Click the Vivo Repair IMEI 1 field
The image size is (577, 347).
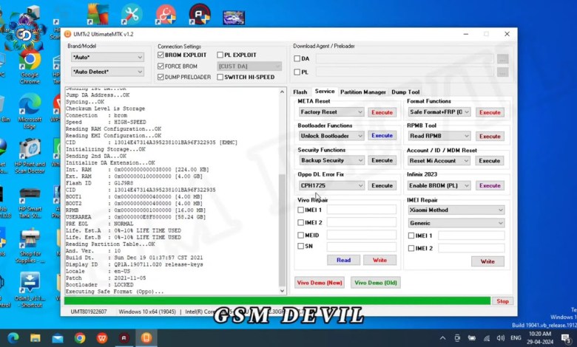[x=361, y=210]
